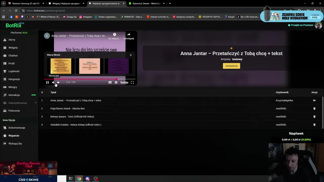Open the first yellow suggested video thumbnail
The width and height of the screenshot is (324, 182).
(61, 66)
